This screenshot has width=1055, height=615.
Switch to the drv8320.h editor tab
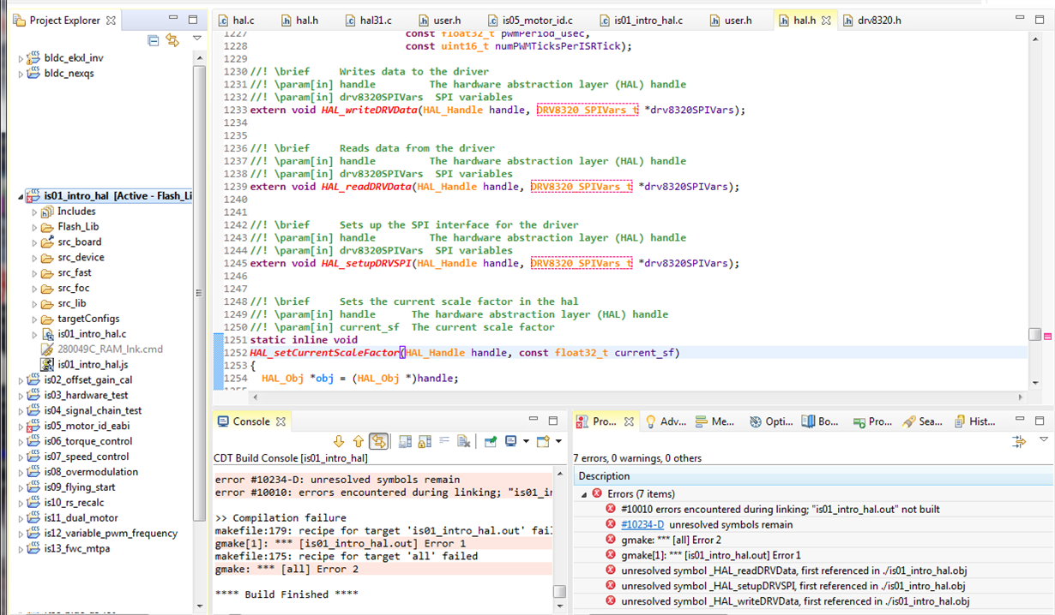pos(878,20)
